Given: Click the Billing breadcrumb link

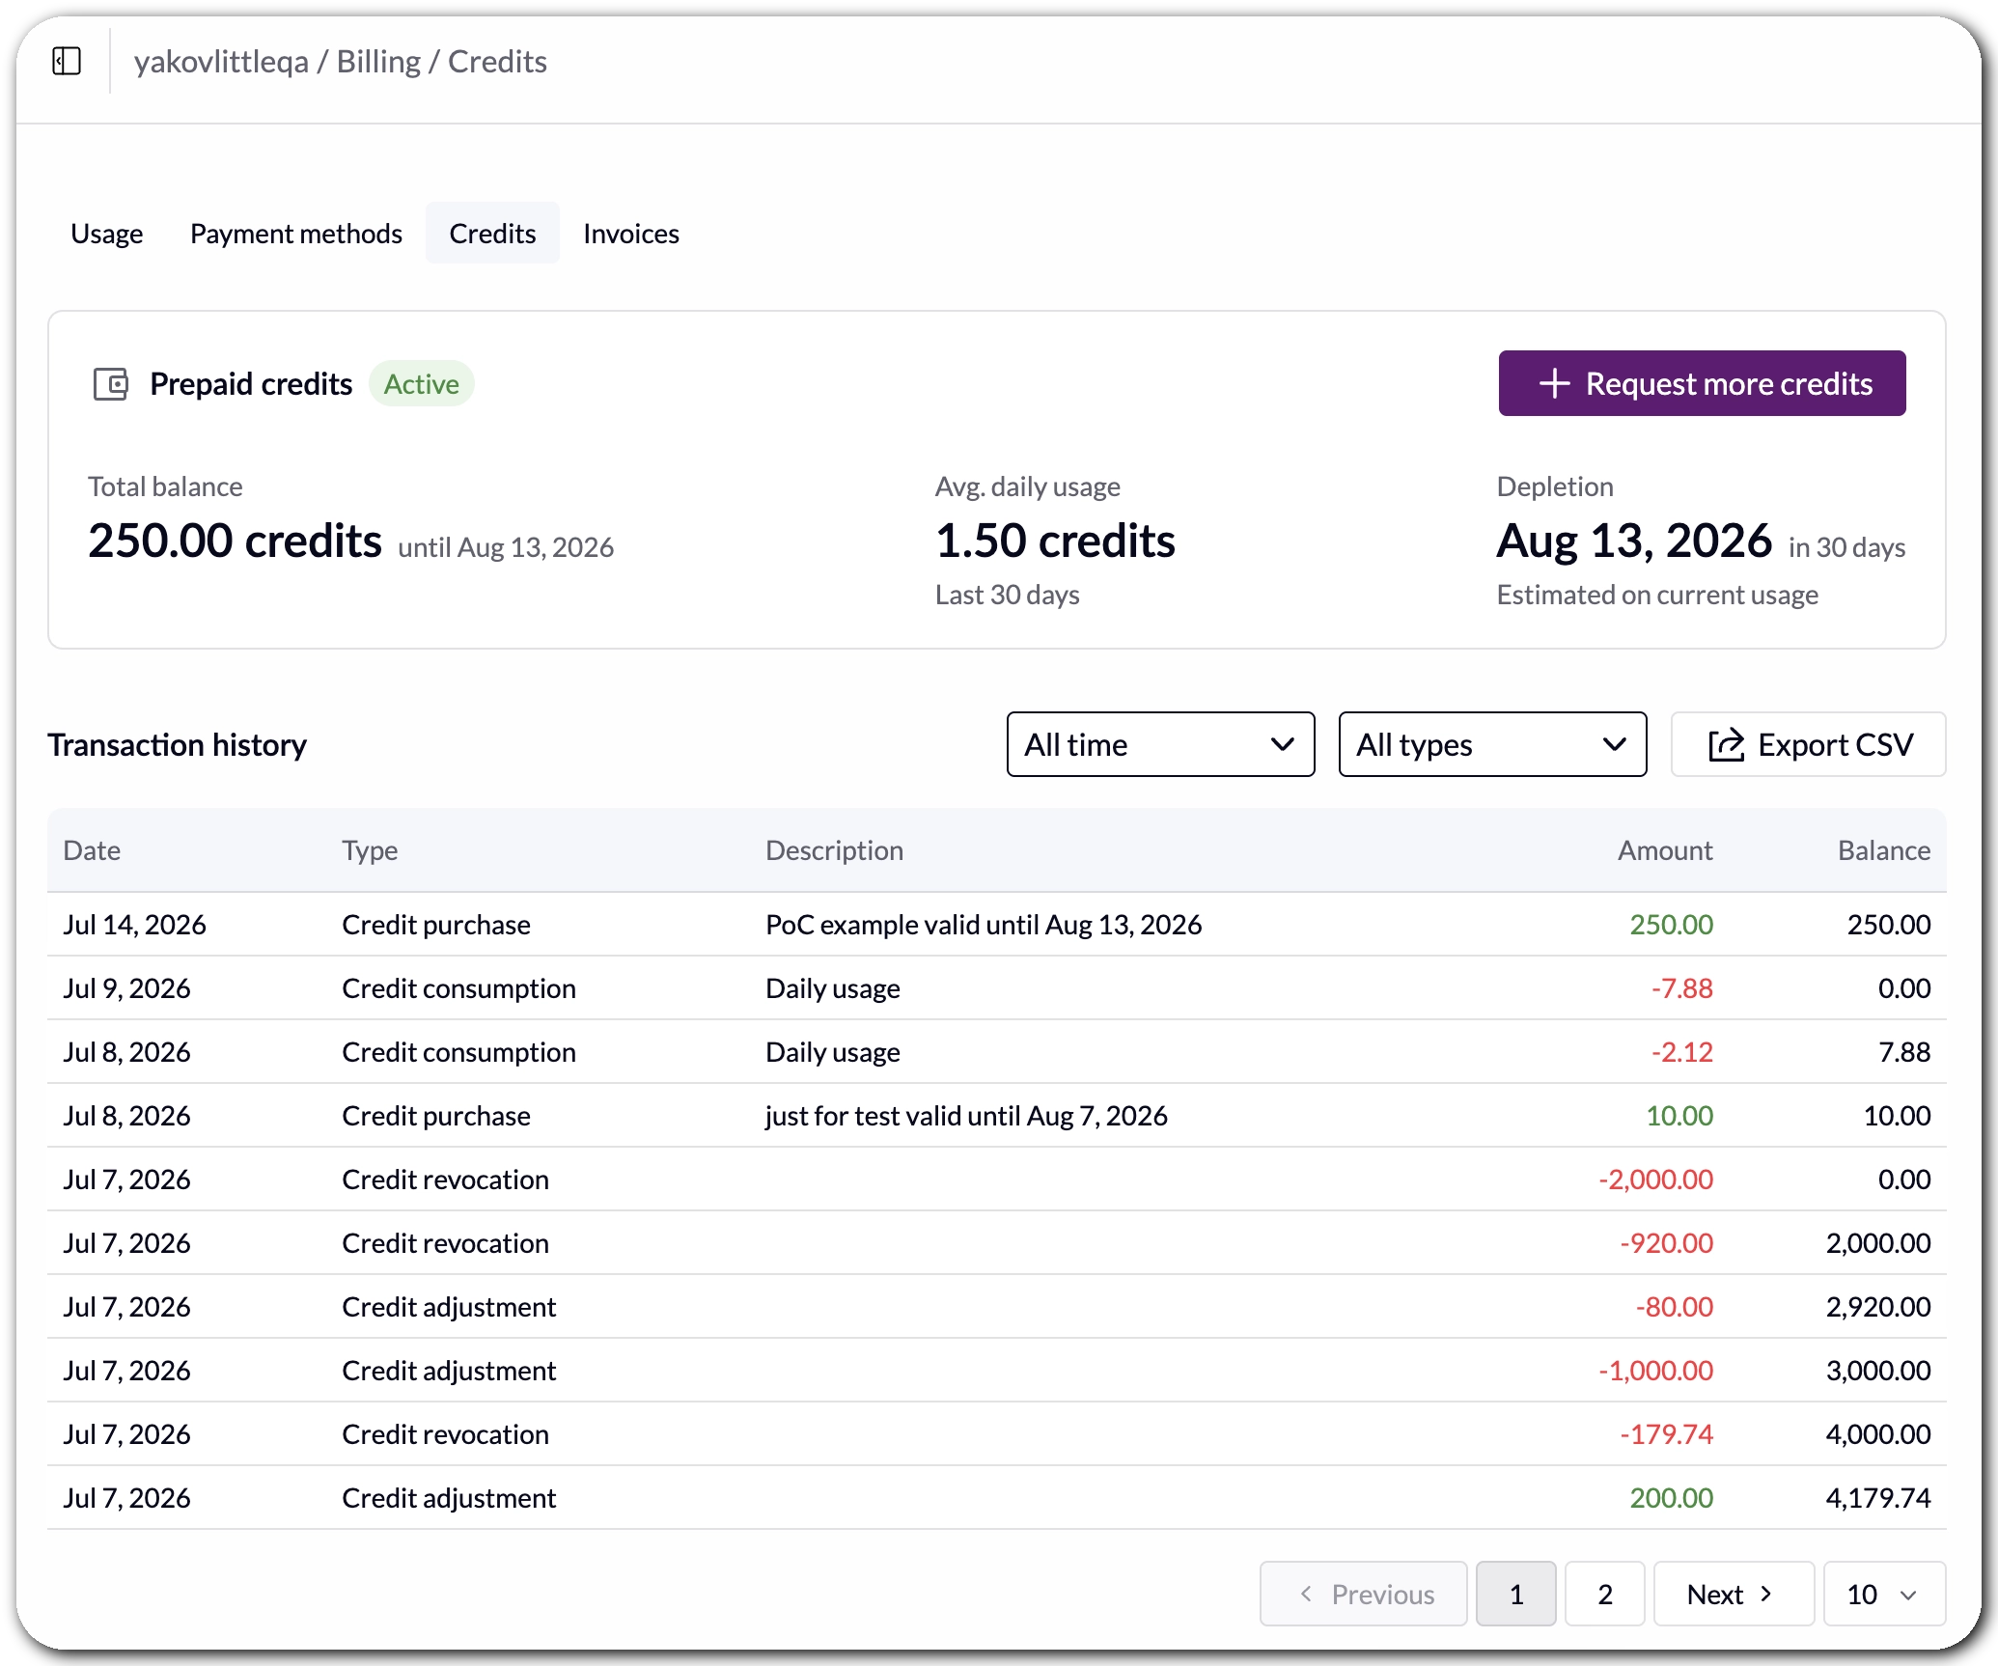Looking at the screenshot, I should [378, 62].
